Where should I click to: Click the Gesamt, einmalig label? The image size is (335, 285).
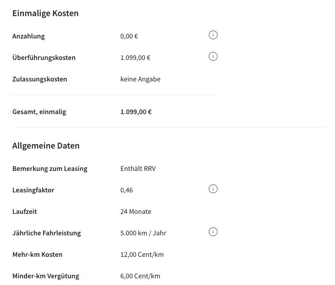tap(39, 112)
